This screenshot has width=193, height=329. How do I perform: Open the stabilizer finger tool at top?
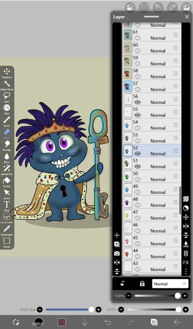tap(158, 7)
